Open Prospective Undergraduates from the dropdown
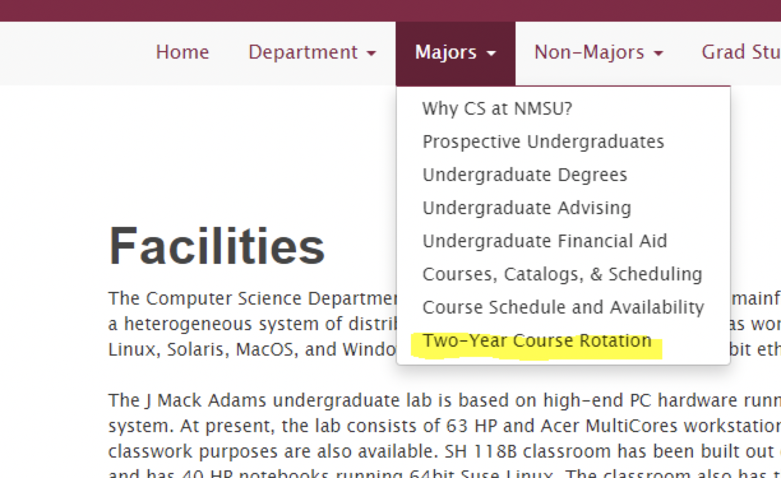The width and height of the screenshot is (781, 478). [543, 141]
